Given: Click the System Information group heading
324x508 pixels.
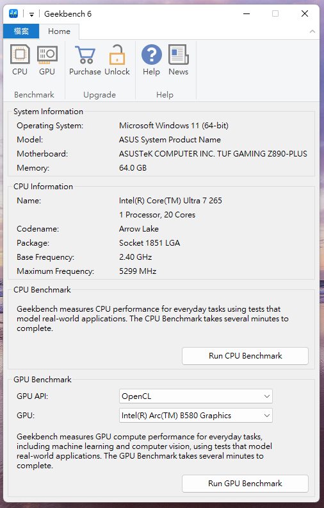Looking at the screenshot, I should pos(48,112).
